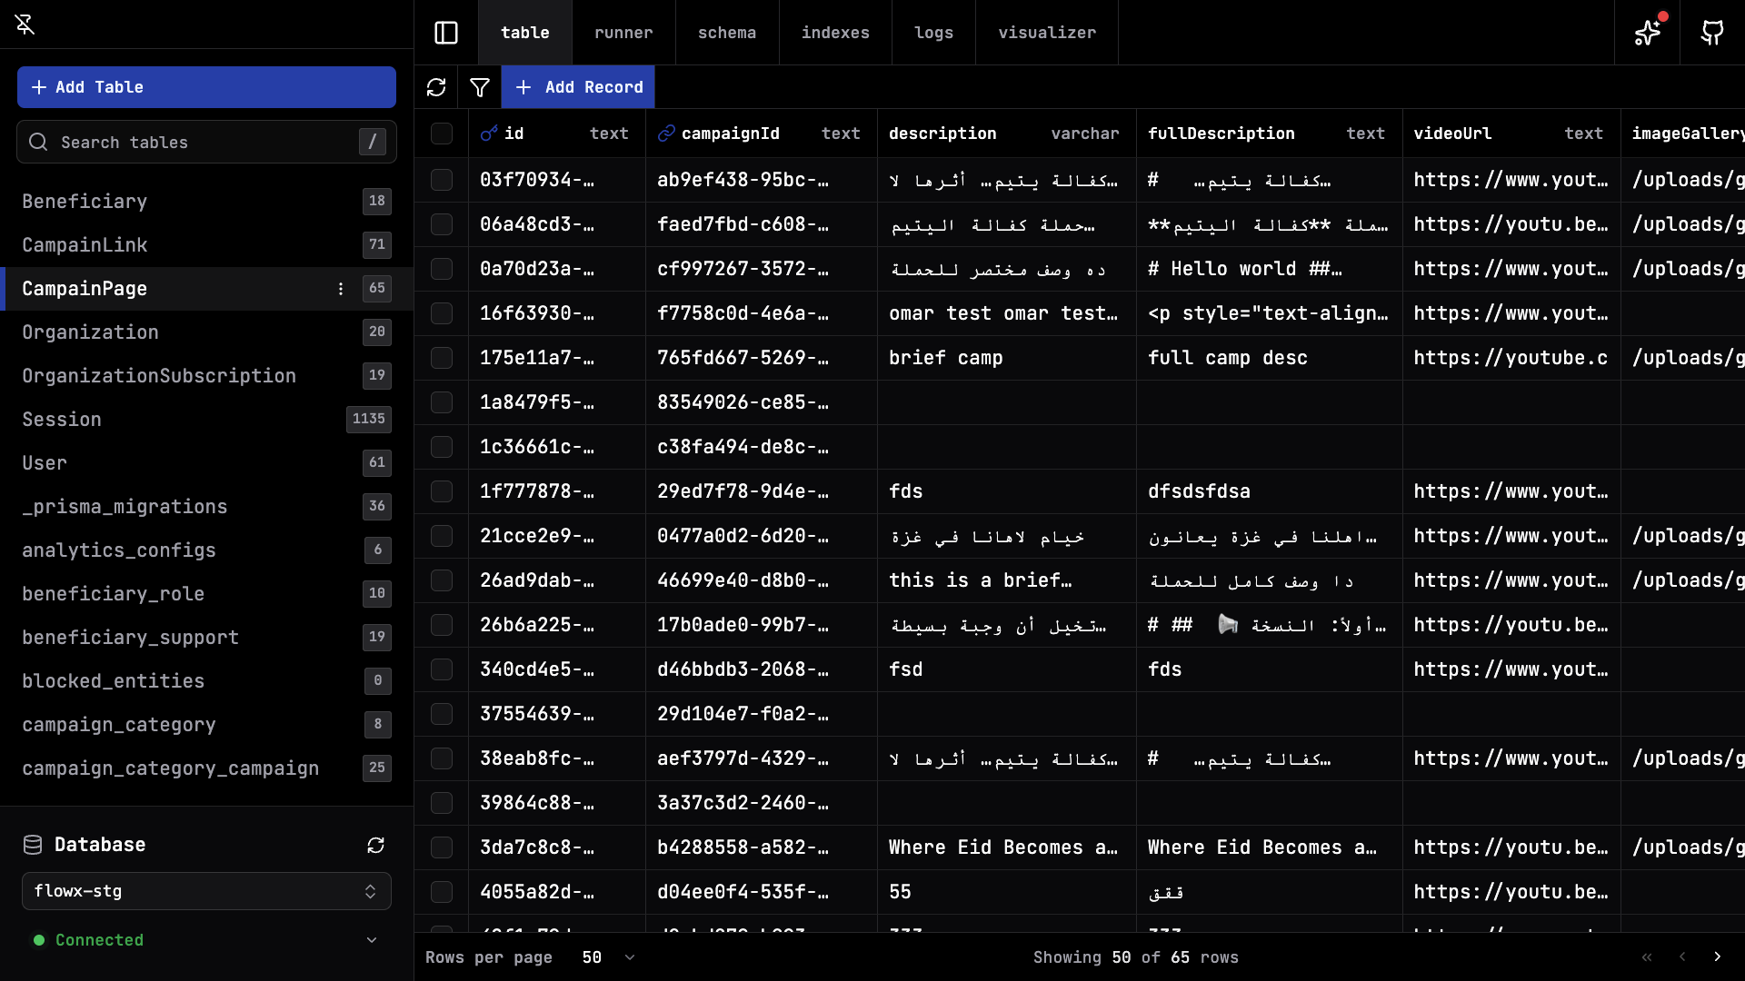1745x981 pixels.
Task: Toggle the select-all header checkbox
Action: (442, 134)
